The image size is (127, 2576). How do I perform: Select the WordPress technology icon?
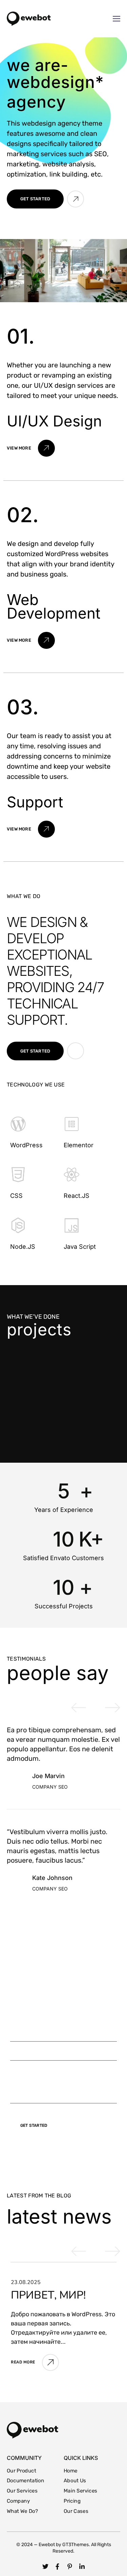pos(18,1124)
